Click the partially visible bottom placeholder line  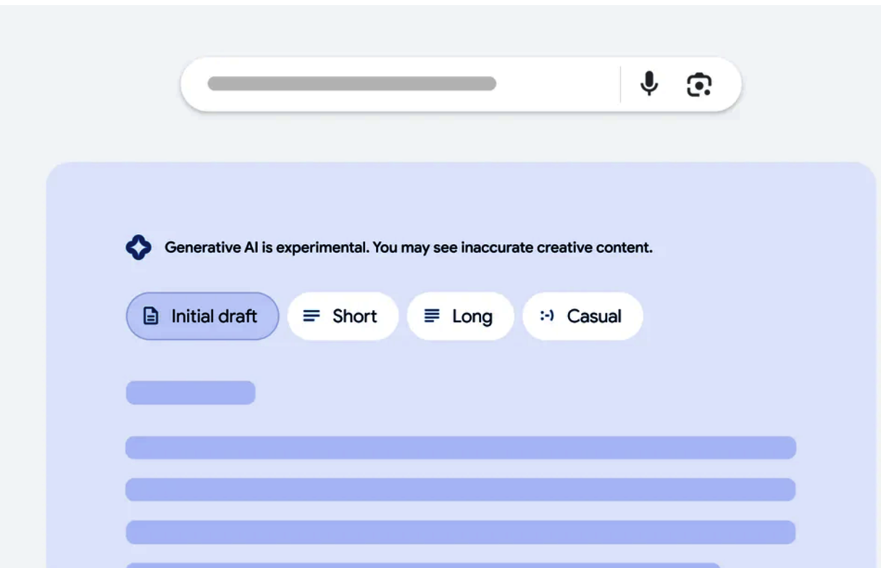(423, 565)
